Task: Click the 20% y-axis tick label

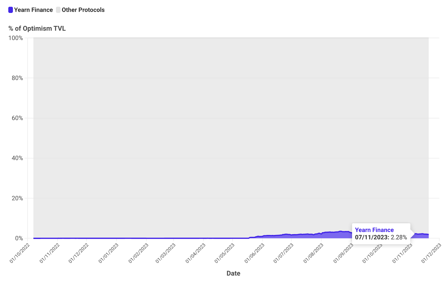Action: pyautogui.click(x=17, y=198)
